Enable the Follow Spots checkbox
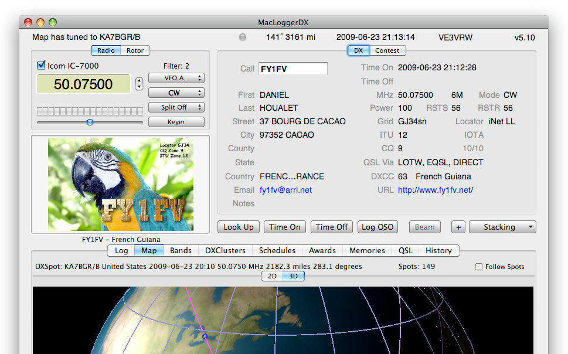This screenshot has height=354, width=568. point(479,267)
